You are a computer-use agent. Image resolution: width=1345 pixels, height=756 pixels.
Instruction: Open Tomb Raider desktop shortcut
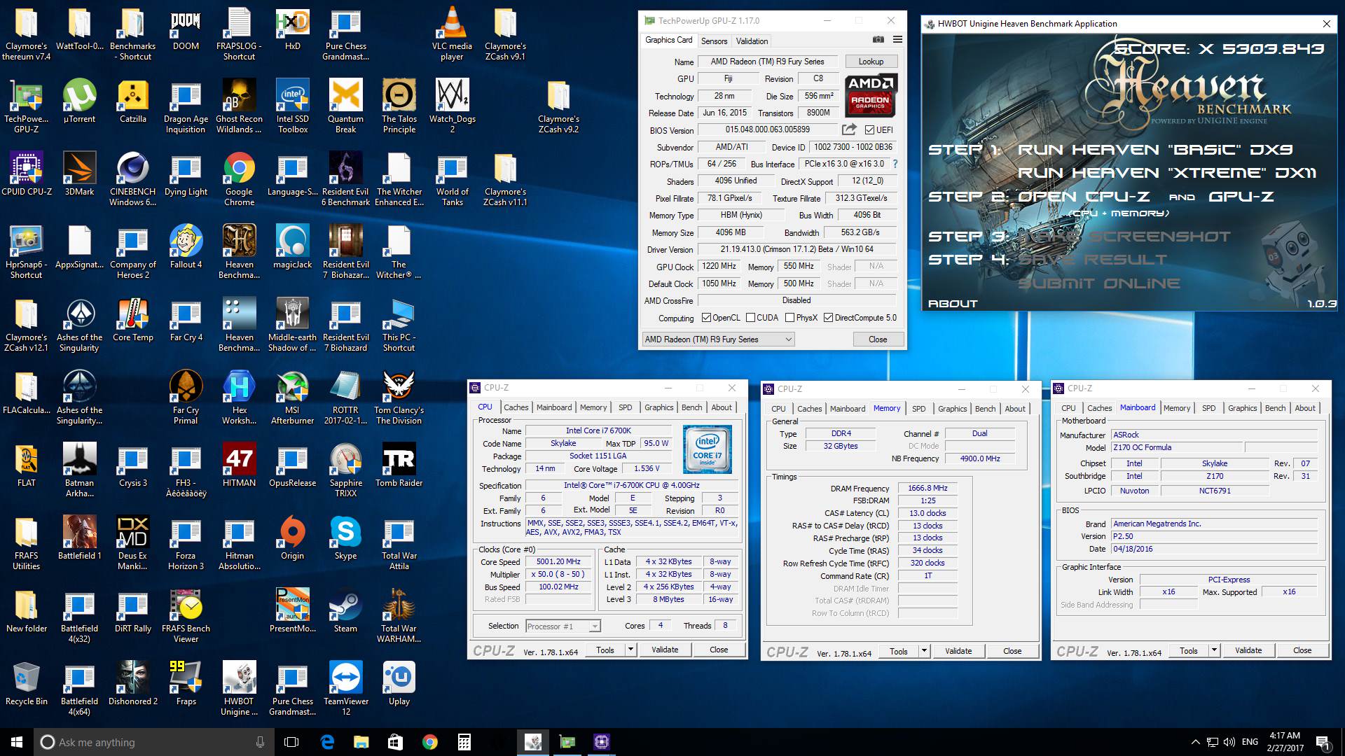[399, 465]
